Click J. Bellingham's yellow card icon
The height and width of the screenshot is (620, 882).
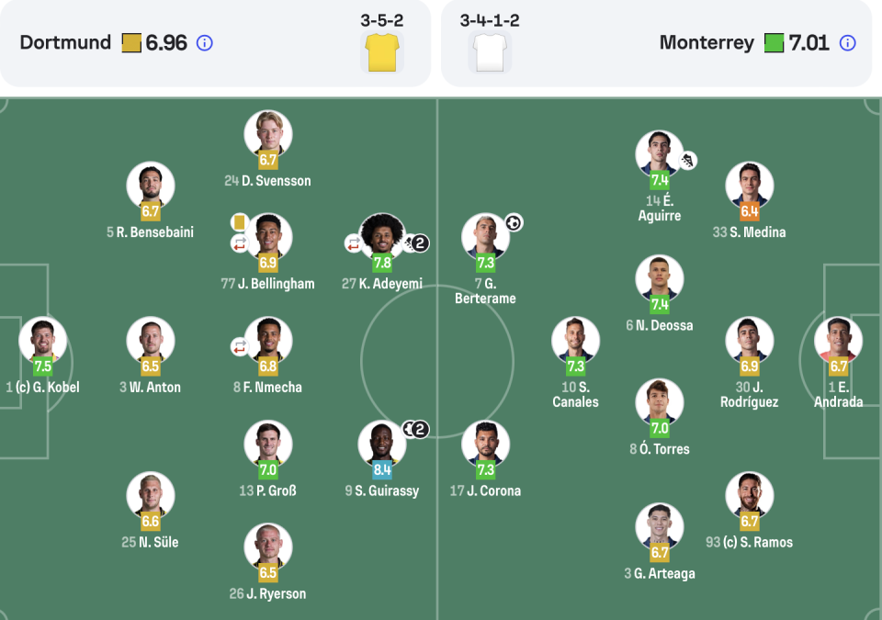click(x=239, y=222)
